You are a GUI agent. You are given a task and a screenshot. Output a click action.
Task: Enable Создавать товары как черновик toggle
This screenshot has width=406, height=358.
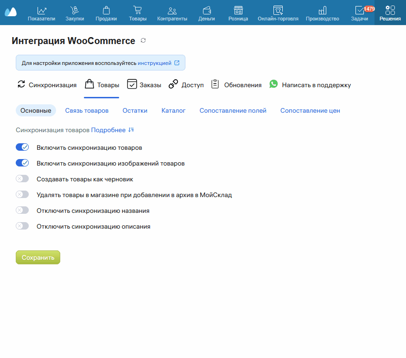point(22,179)
